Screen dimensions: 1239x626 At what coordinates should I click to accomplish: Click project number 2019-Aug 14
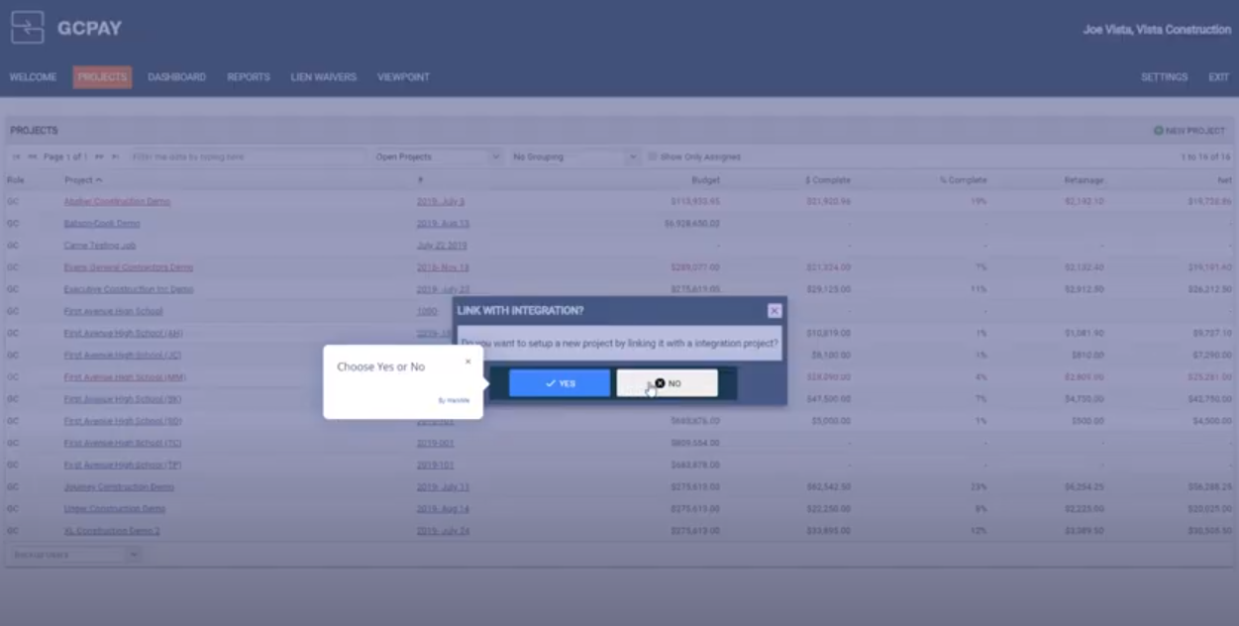pos(443,508)
